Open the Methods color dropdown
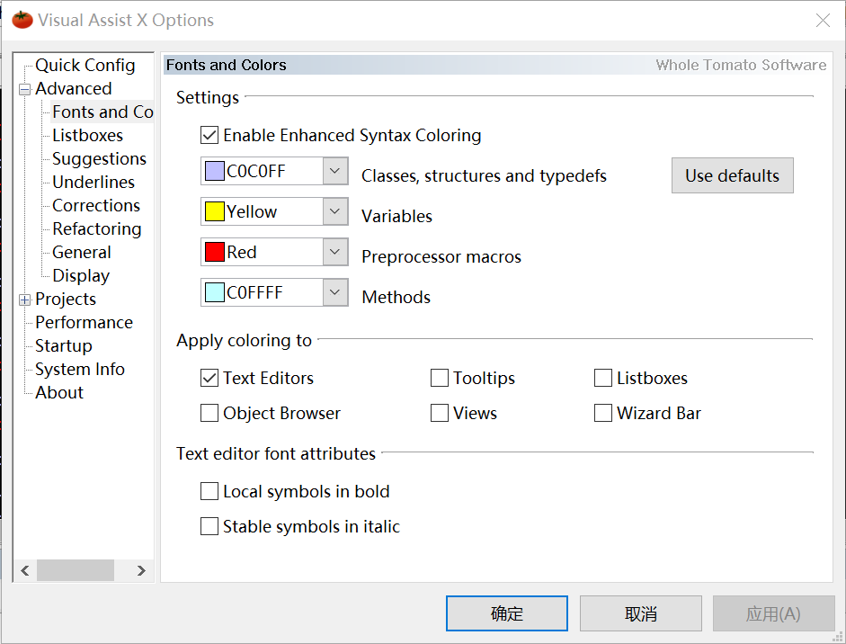The image size is (846, 644). click(x=334, y=292)
